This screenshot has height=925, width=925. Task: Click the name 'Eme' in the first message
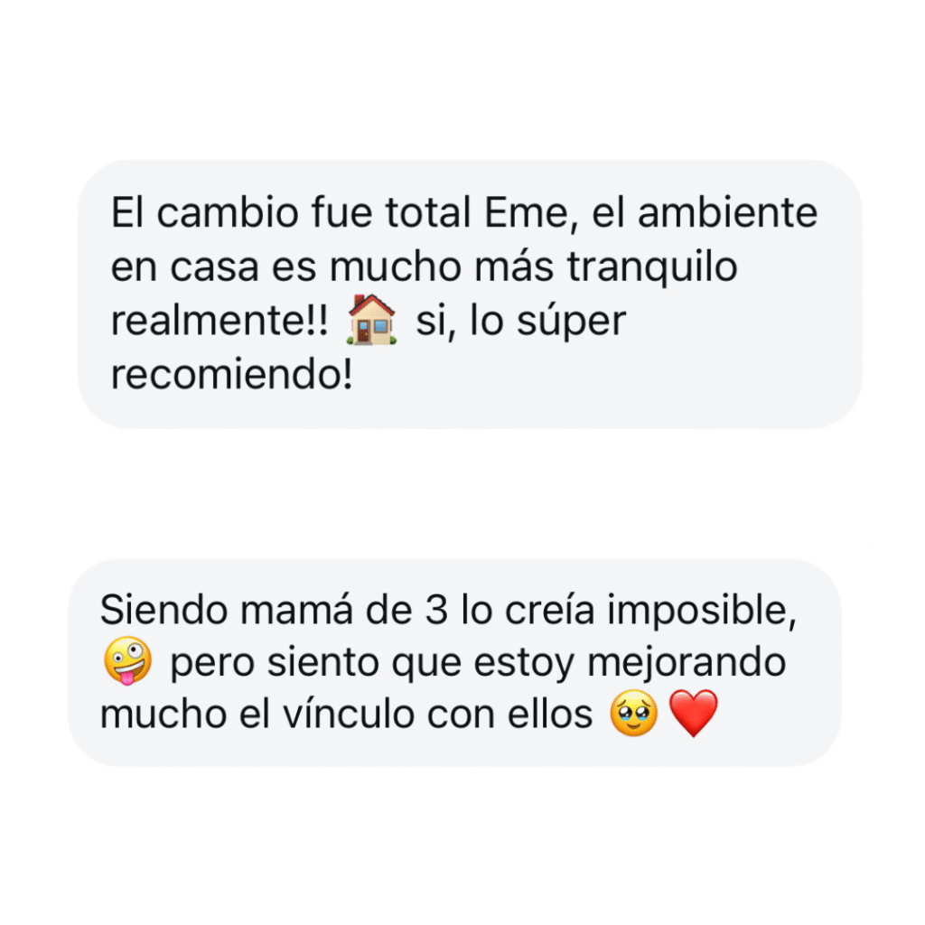pos(526,213)
